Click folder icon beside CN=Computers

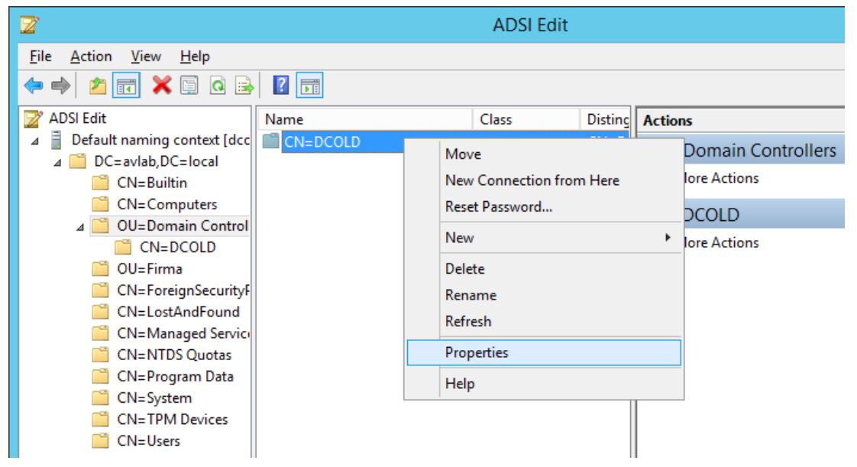(x=100, y=204)
